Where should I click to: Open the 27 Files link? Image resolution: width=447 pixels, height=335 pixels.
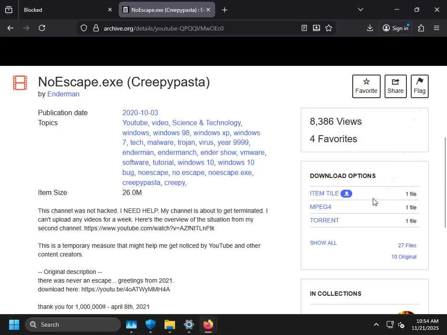coord(407,246)
